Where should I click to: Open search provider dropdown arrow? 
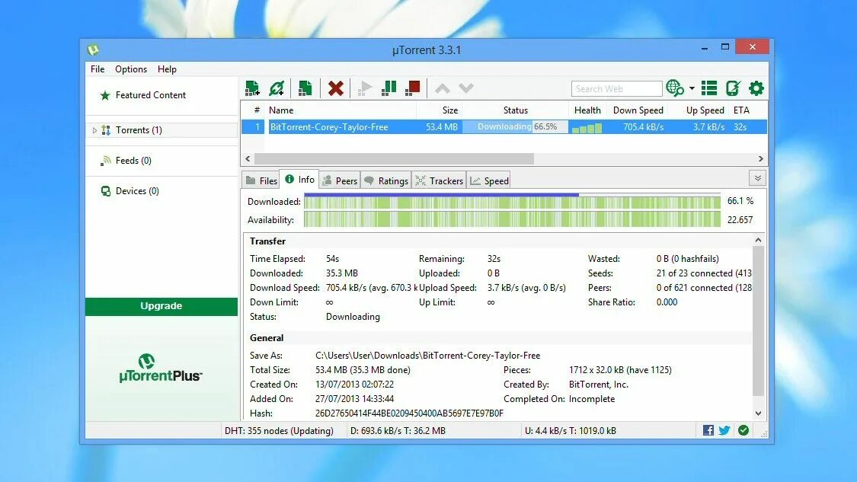(x=692, y=88)
